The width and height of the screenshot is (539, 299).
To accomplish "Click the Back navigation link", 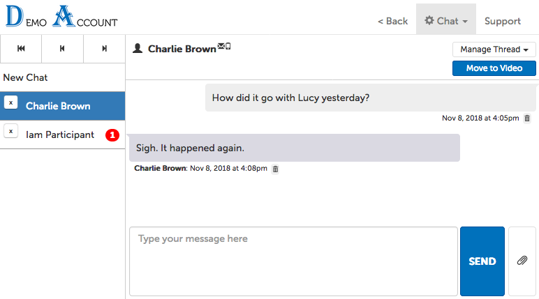I will coord(392,21).
